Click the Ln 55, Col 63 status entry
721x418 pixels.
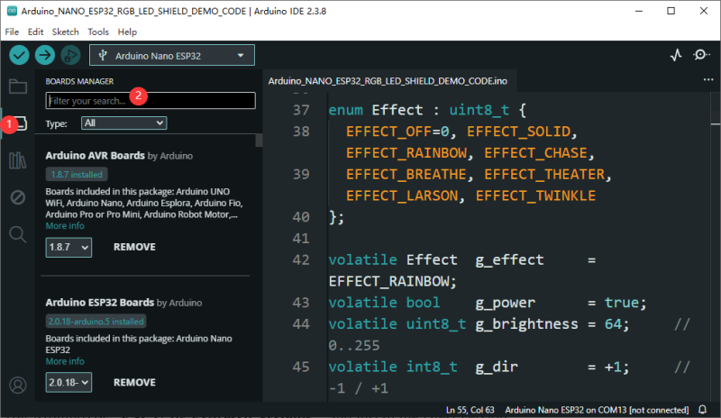(x=470, y=410)
